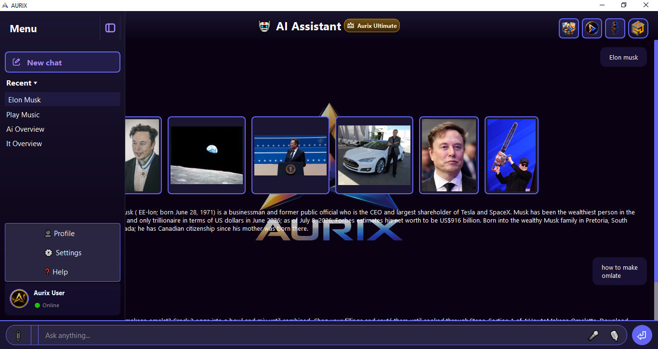Click the robot AI Assistant logo
Viewport: 658px width, 349px height.
pyautogui.click(x=264, y=26)
